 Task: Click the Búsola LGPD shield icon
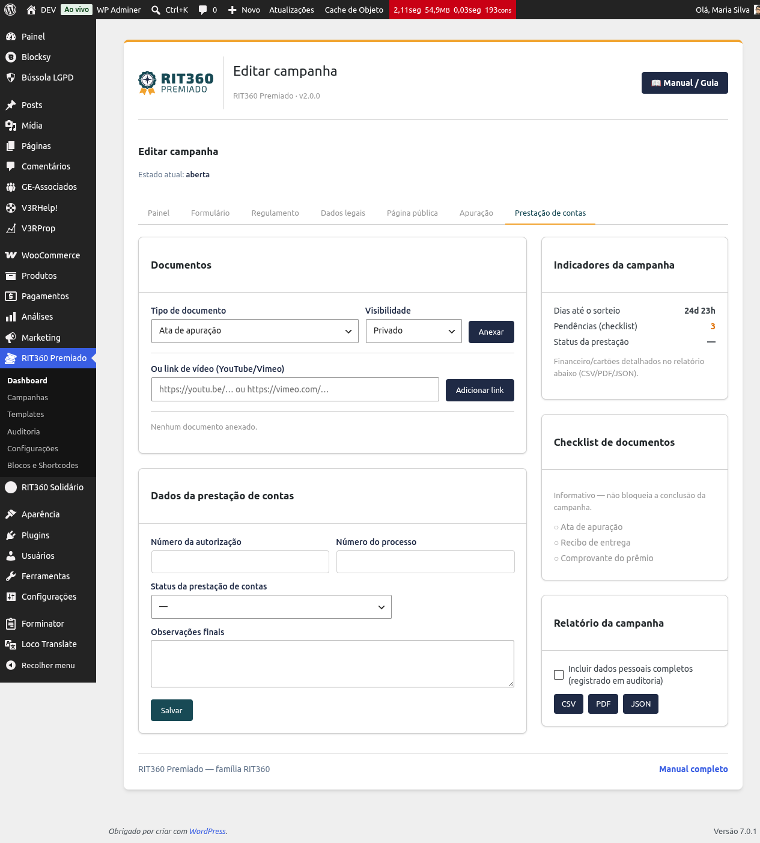(11, 78)
